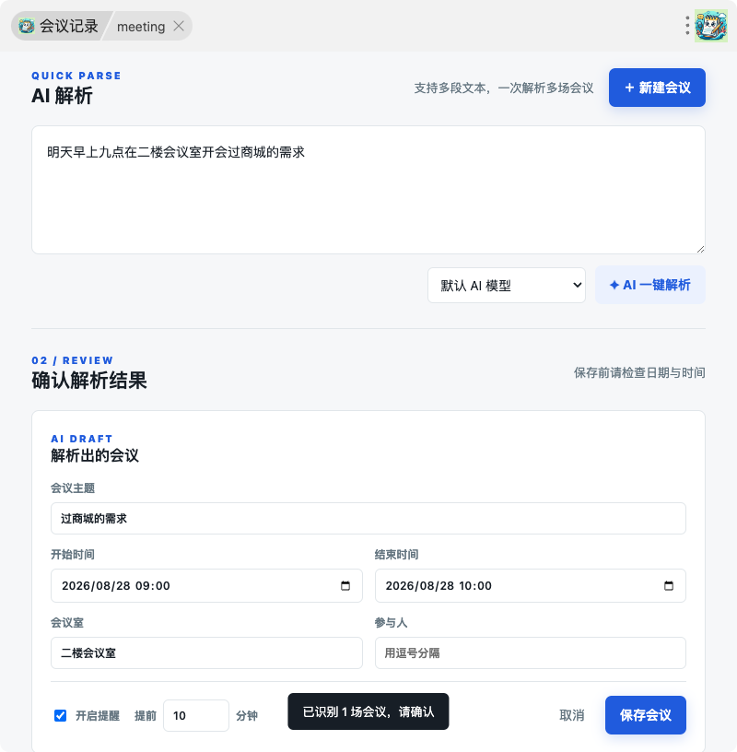Toggle the 开启提醒 checkbox
This screenshot has height=752, width=737.
[x=61, y=715]
